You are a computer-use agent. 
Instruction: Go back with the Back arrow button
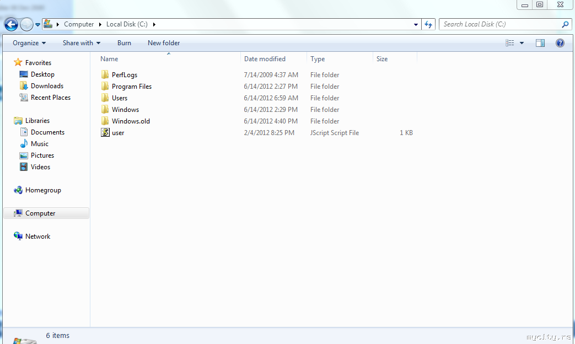(11, 25)
